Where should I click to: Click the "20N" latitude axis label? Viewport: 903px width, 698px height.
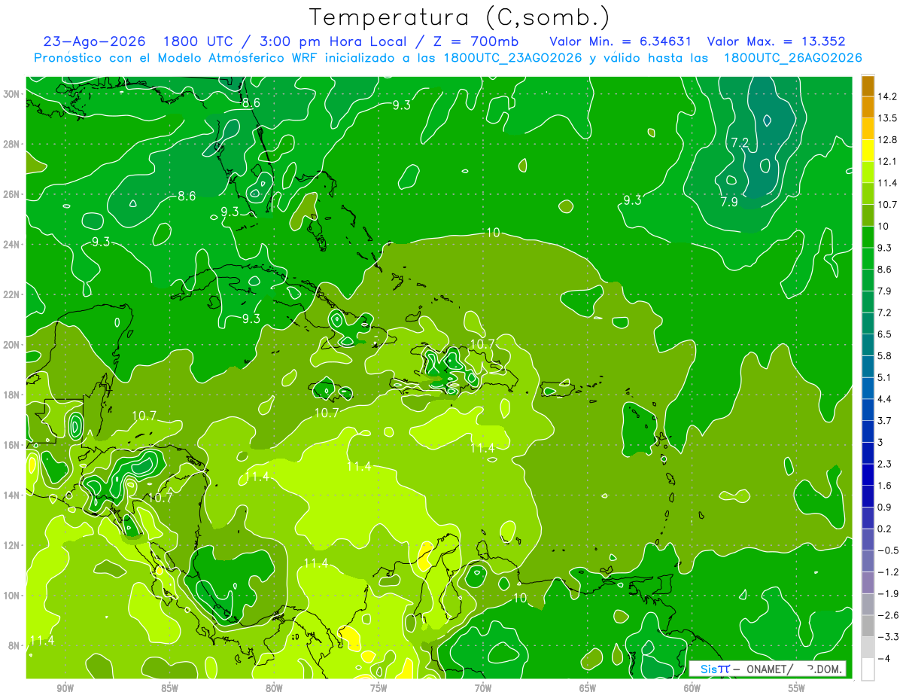click(13, 345)
